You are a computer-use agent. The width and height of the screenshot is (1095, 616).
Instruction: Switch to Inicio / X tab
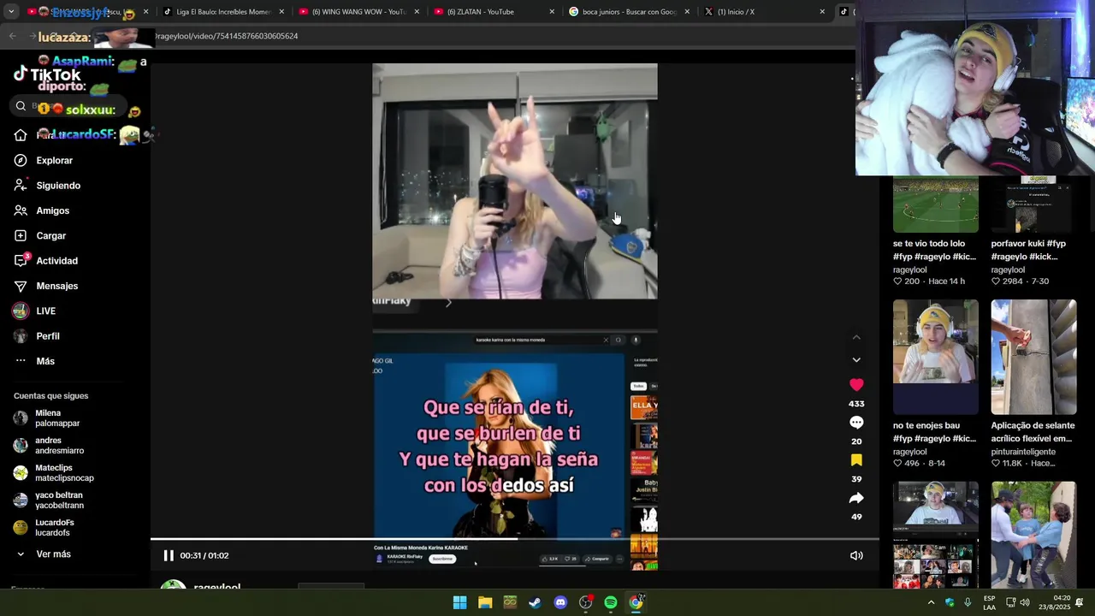[763, 12]
